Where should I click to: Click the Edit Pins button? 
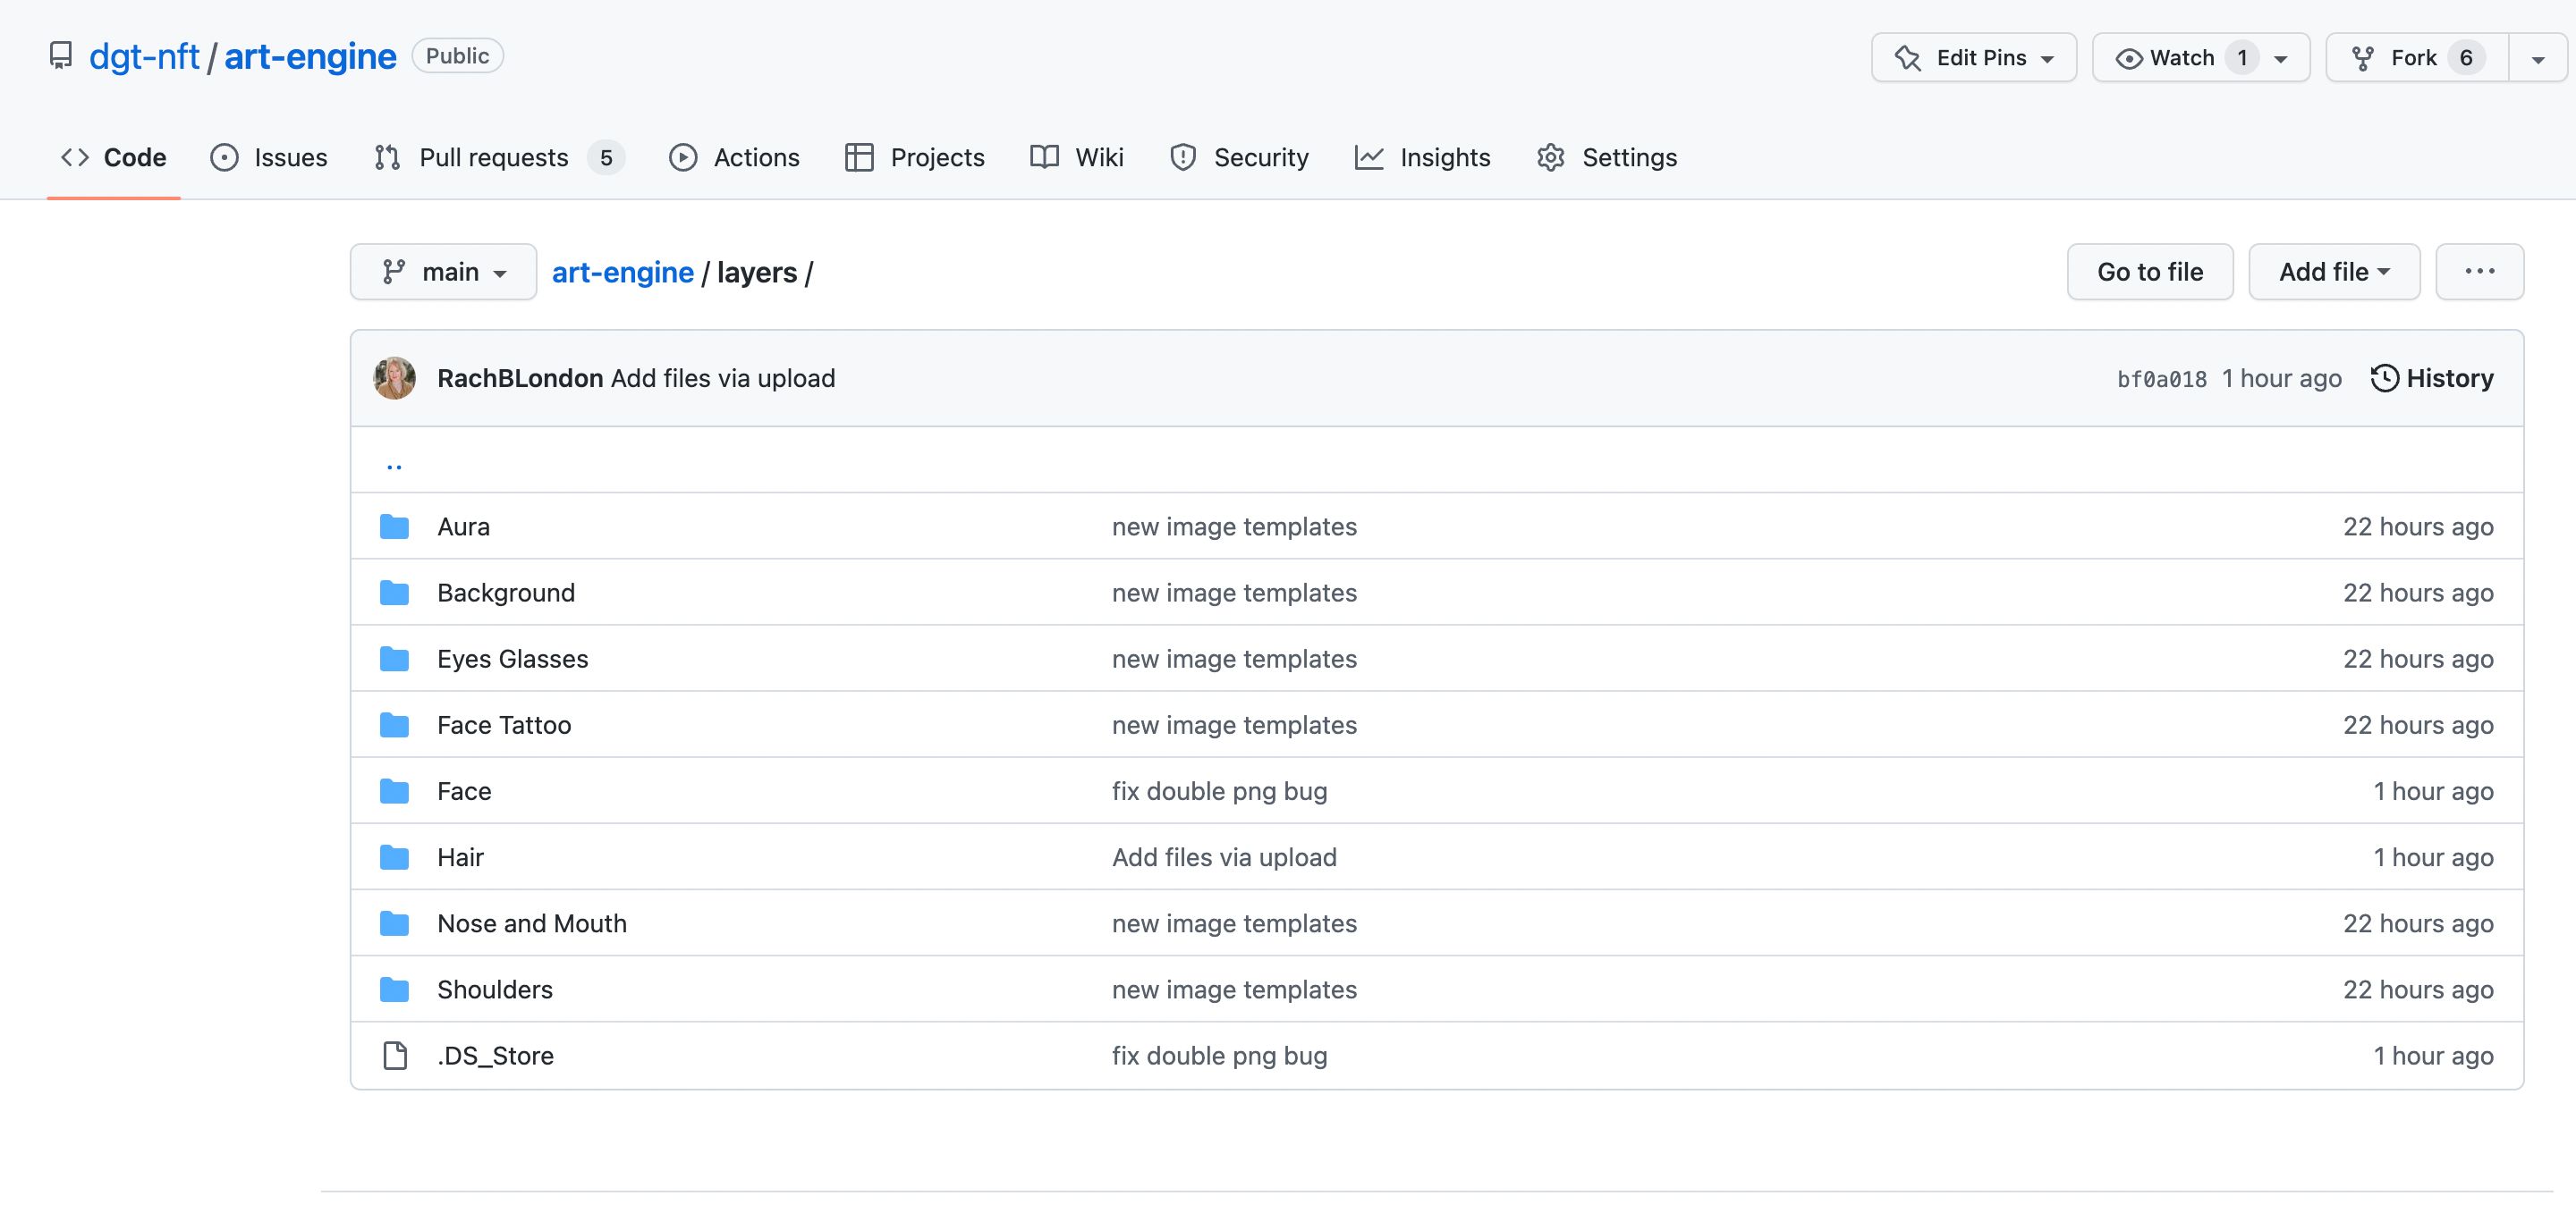[1971, 55]
